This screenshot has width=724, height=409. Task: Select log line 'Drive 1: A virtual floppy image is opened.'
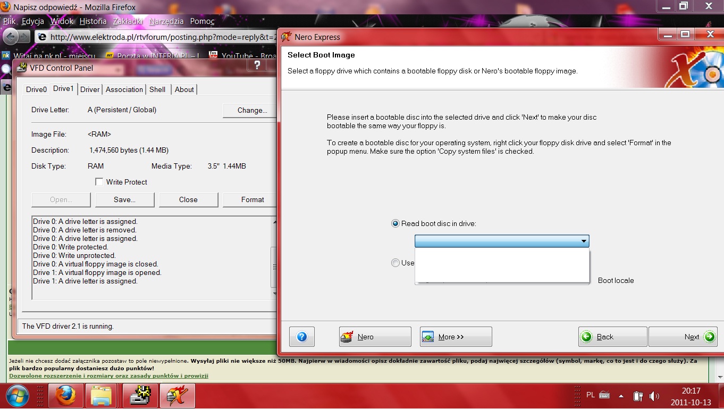tap(97, 272)
